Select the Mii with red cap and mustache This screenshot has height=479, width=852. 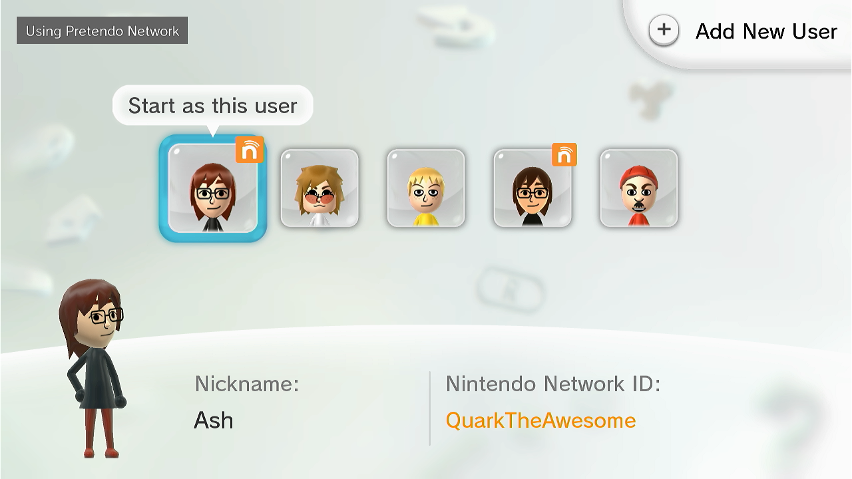coord(639,188)
